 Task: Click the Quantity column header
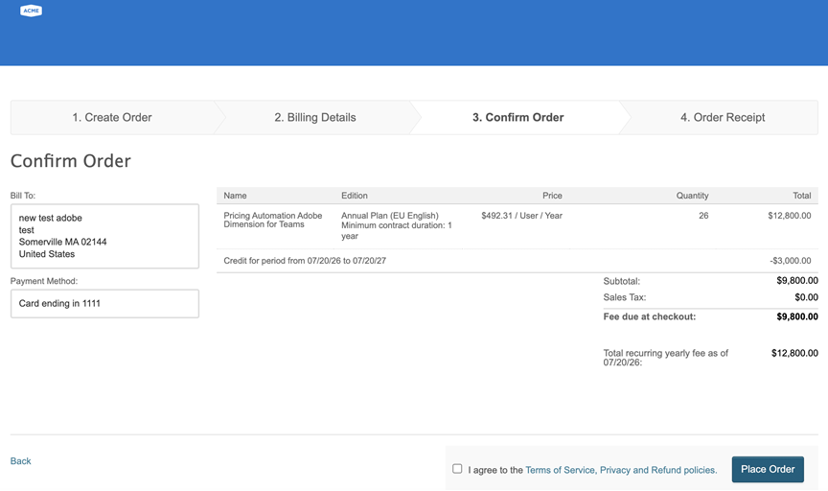pos(692,196)
